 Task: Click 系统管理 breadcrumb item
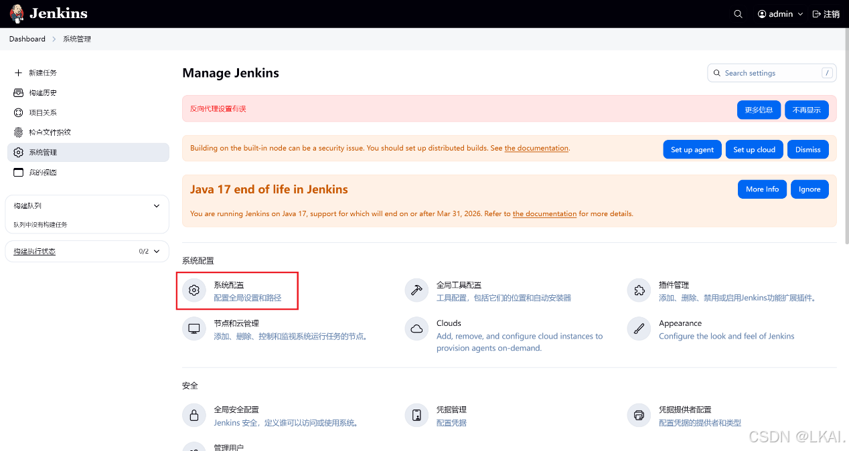click(77, 39)
